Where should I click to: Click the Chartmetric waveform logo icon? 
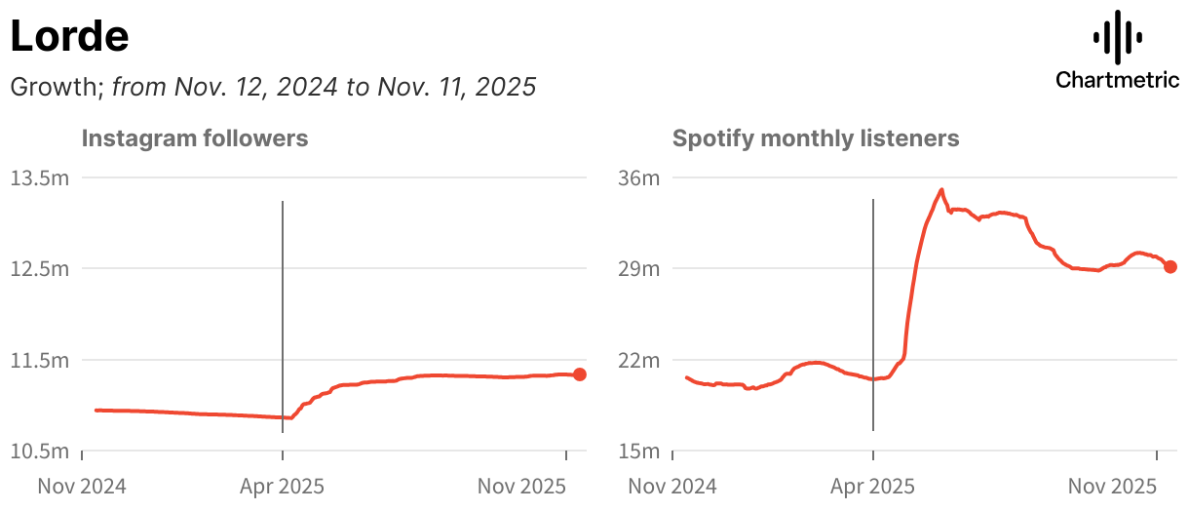click(x=1117, y=37)
